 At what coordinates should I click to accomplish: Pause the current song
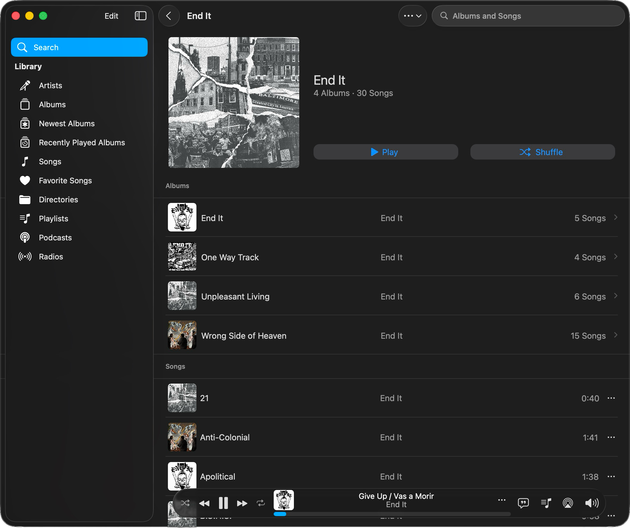point(223,503)
